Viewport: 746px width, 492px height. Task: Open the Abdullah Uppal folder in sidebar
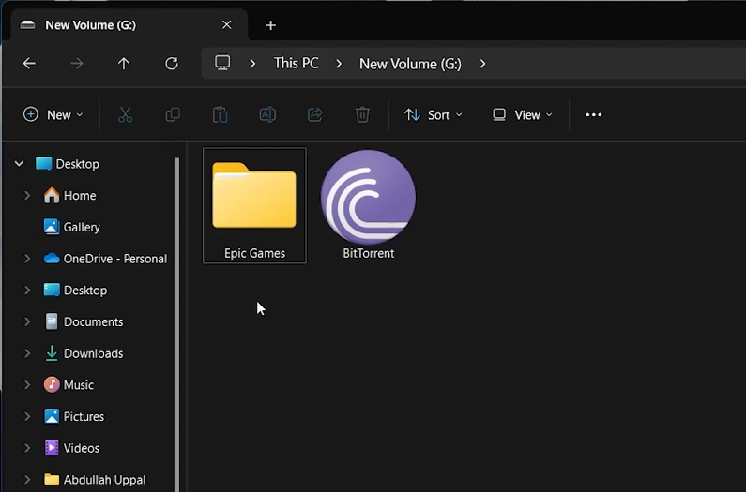[x=95, y=479]
